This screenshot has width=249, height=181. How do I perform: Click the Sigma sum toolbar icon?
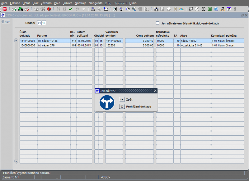(x=203, y=9)
